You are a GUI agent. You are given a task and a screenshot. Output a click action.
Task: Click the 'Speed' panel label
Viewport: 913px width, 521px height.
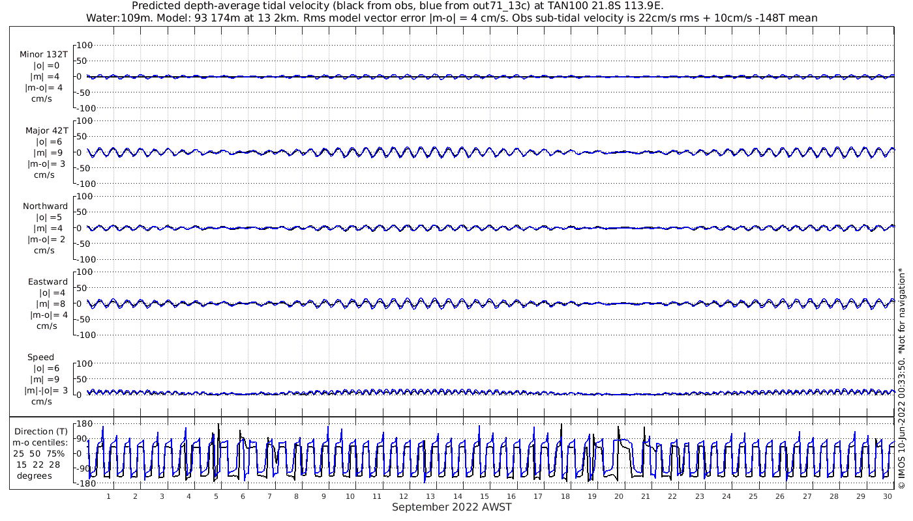coord(40,357)
